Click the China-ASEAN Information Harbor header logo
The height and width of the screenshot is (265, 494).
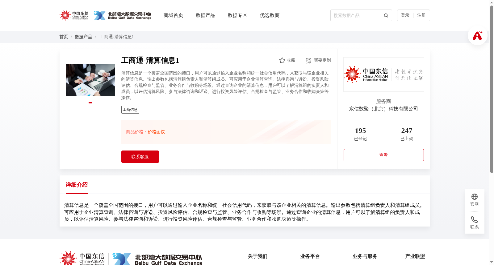[74, 15]
